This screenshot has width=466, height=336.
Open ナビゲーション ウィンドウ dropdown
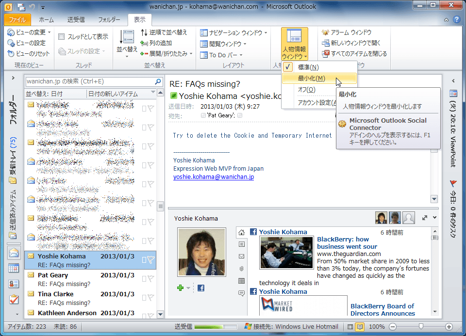(x=233, y=32)
